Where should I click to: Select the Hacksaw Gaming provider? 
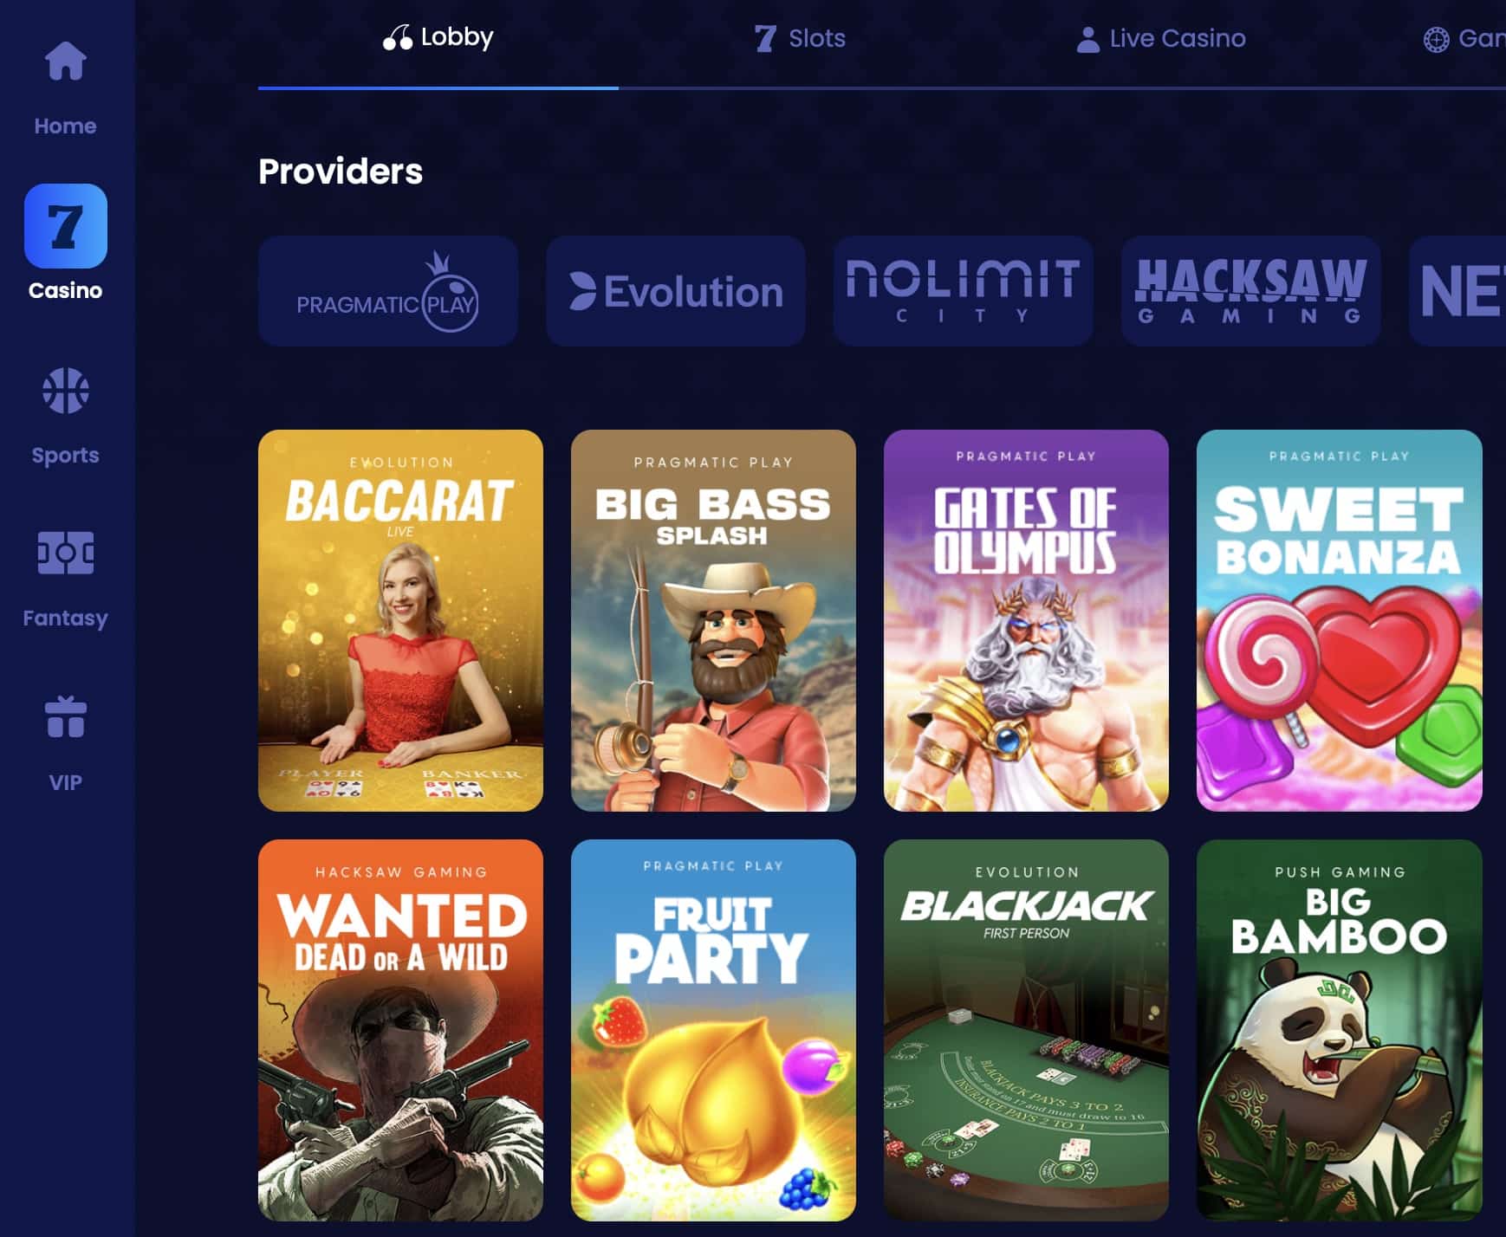tap(1251, 291)
